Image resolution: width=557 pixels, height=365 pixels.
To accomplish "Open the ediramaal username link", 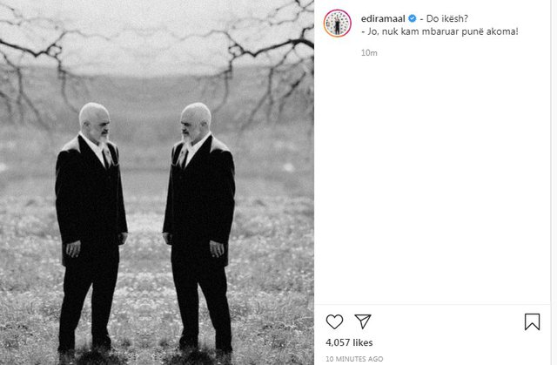I will coord(383,18).
